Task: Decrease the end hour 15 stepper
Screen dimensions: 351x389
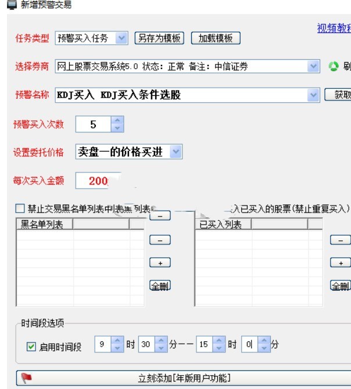Action: pos(219,348)
